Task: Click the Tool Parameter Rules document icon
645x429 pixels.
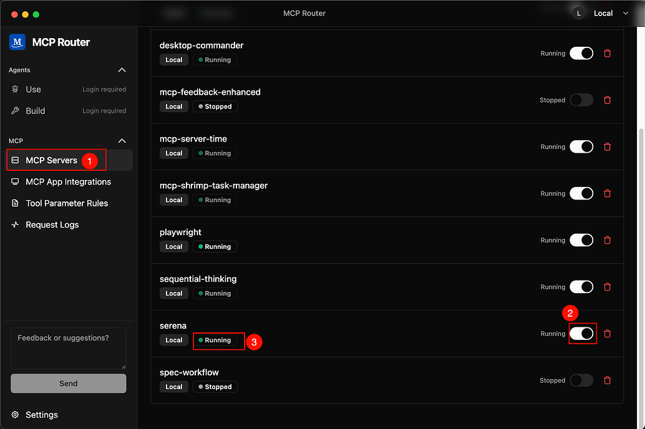Action: point(15,203)
